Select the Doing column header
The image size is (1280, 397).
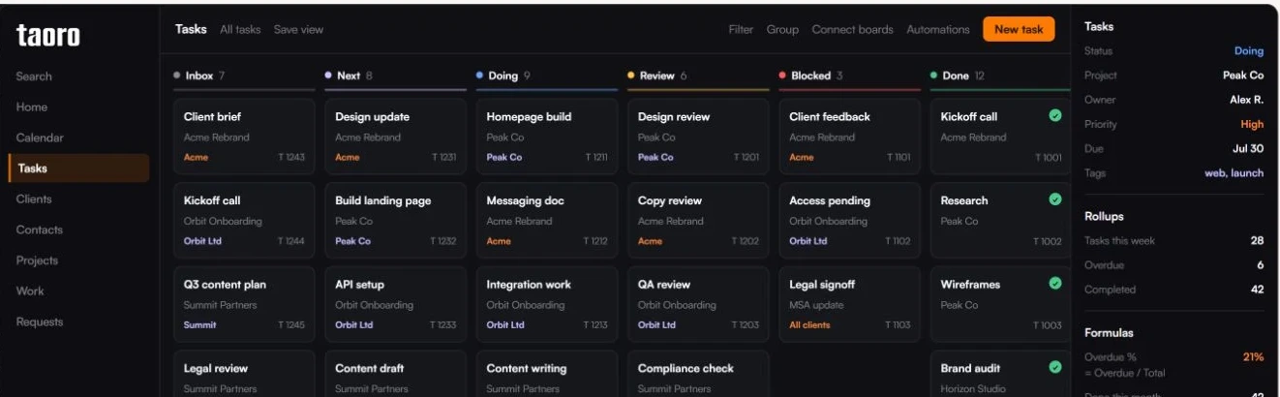[x=546, y=76]
